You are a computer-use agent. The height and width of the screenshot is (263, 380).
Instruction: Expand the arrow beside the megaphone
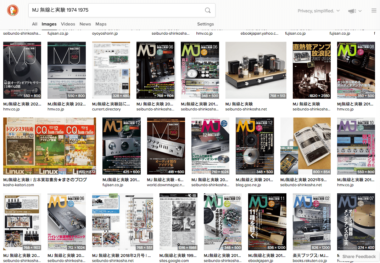(360, 11)
